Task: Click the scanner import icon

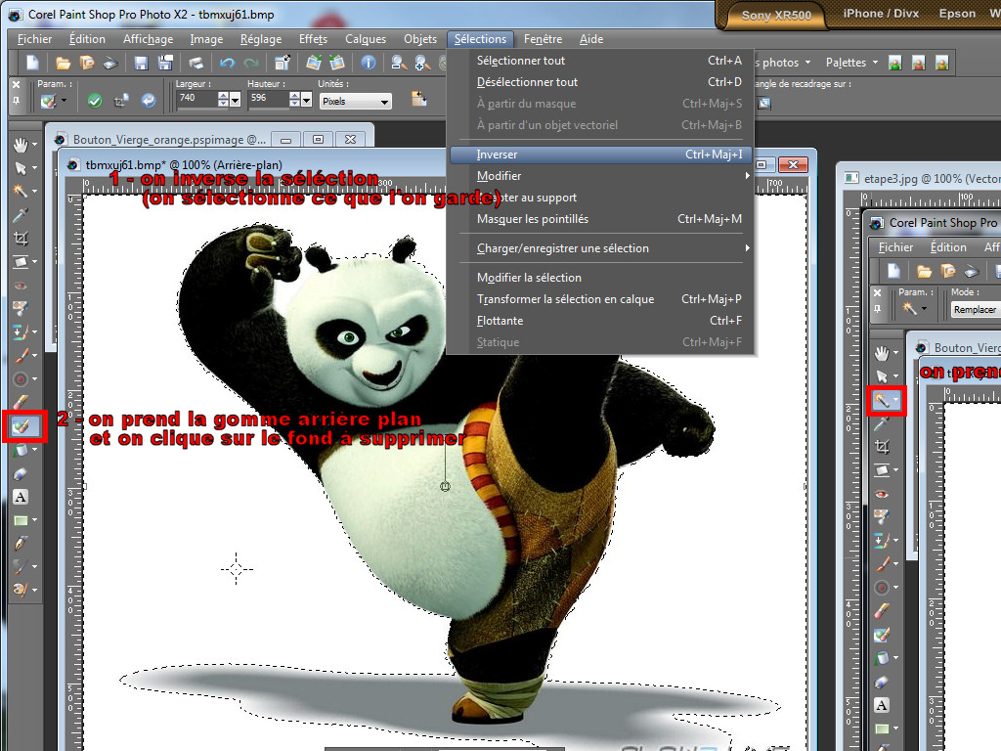Action: [110, 63]
